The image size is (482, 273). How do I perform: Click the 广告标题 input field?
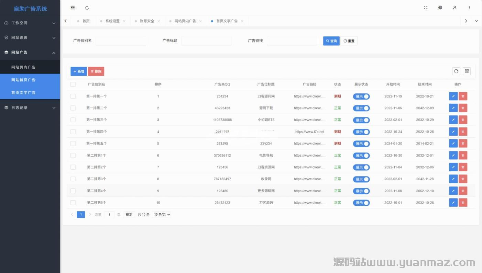[x=206, y=41]
